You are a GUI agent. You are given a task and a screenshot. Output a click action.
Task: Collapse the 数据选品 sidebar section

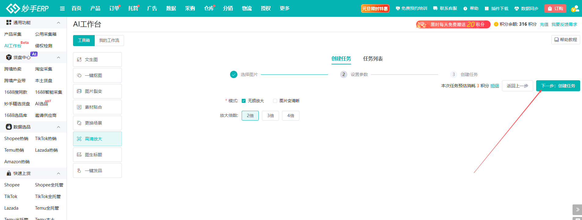tap(58, 127)
